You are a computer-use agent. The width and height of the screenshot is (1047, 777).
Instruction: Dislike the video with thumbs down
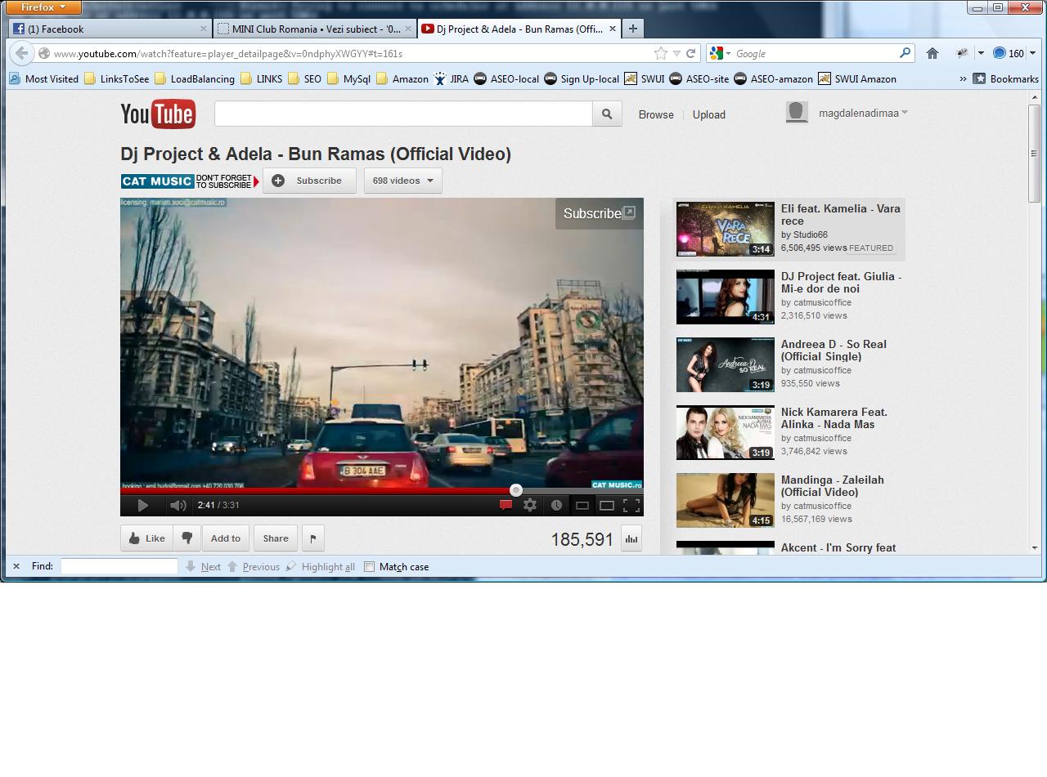point(186,538)
